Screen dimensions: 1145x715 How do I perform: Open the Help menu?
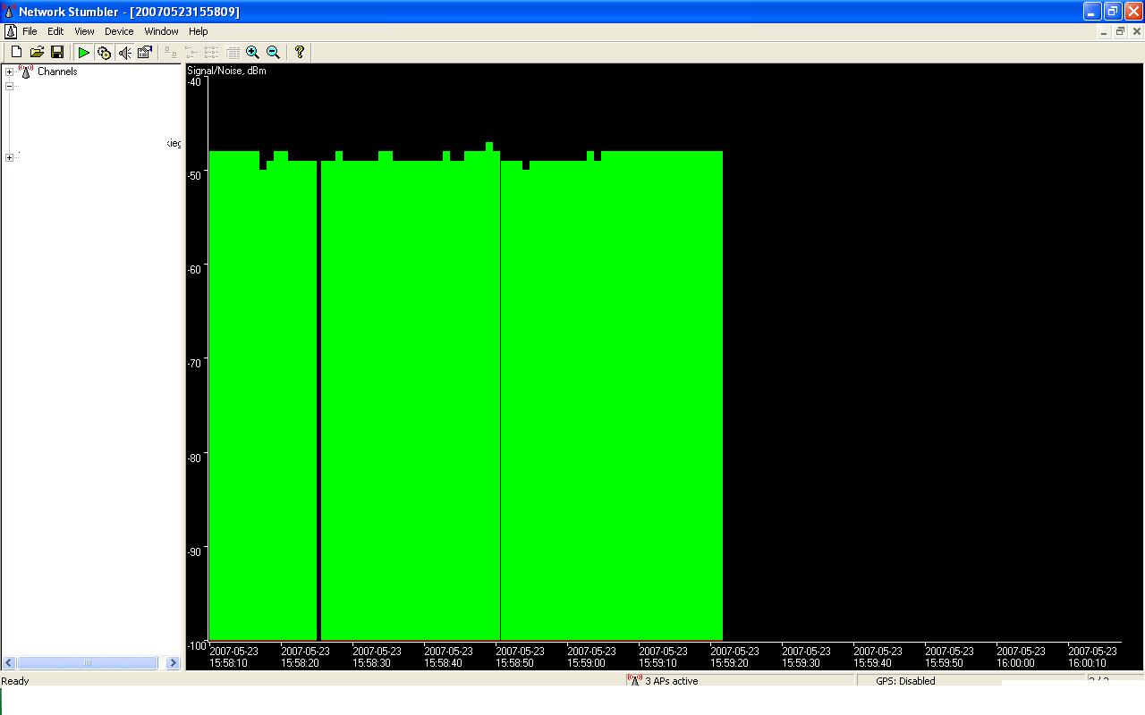click(198, 31)
